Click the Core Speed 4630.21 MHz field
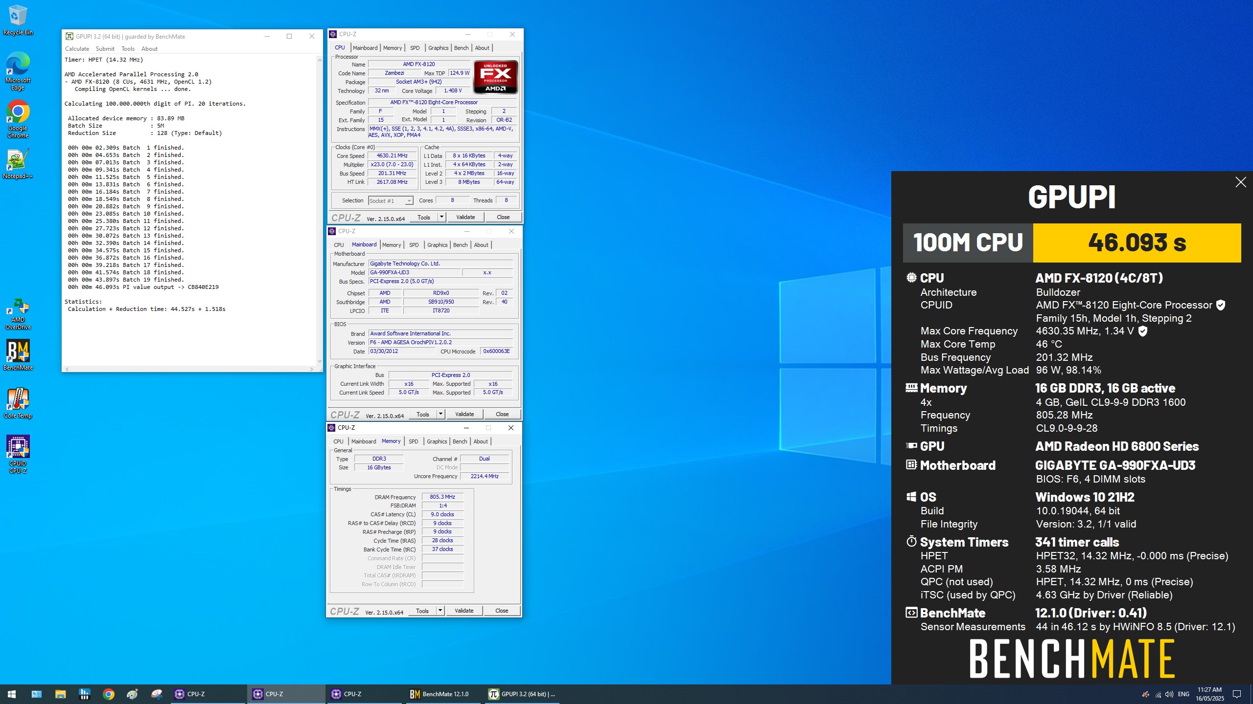This screenshot has height=704, width=1253. [x=392, y=155]
